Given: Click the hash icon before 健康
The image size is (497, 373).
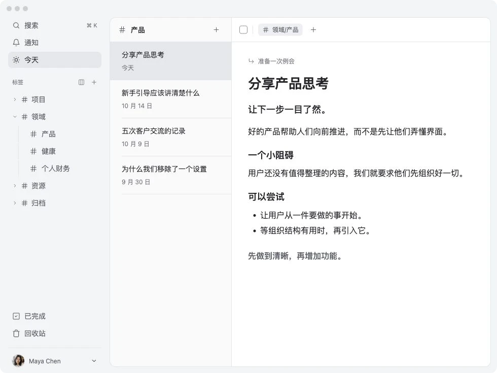Looking at the screenshot, I should tap(33, 151).
